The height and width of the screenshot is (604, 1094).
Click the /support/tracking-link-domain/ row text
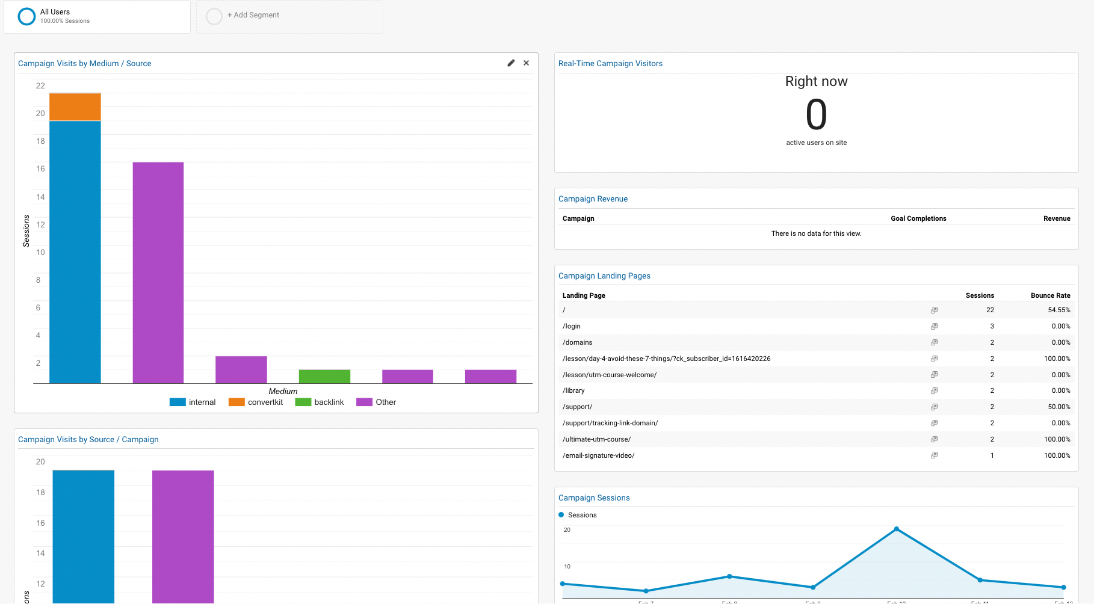[610, 424]
